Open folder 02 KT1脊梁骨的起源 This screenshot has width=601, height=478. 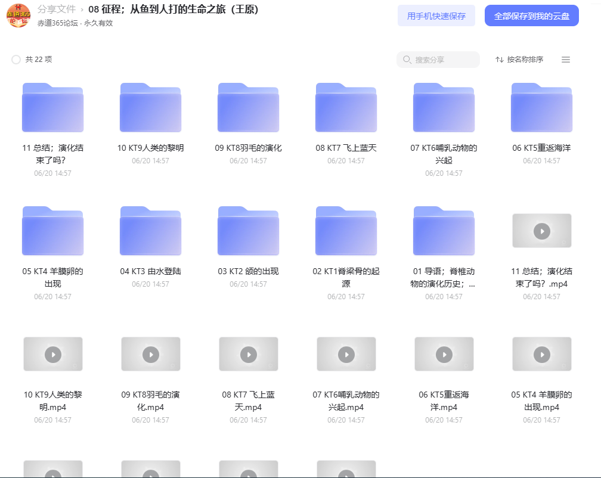point(346,231)
